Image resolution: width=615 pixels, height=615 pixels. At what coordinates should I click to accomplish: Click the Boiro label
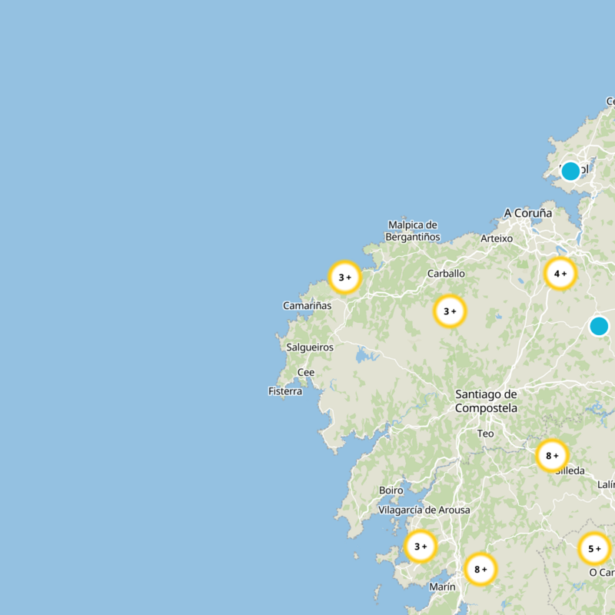[391, 490]
